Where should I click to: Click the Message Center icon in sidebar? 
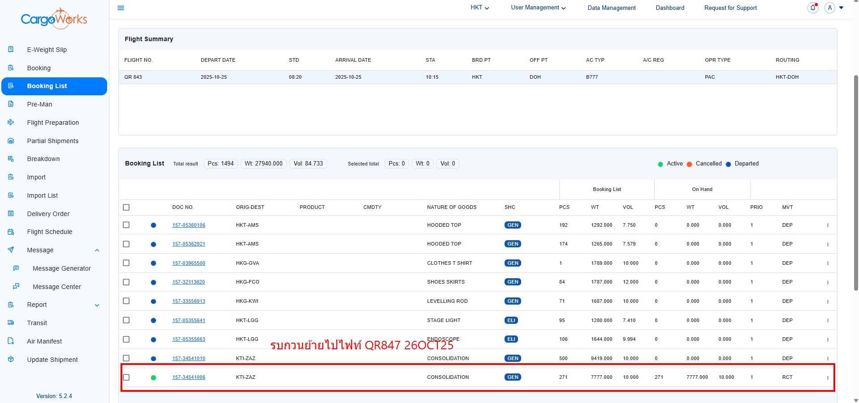point(16,286)
